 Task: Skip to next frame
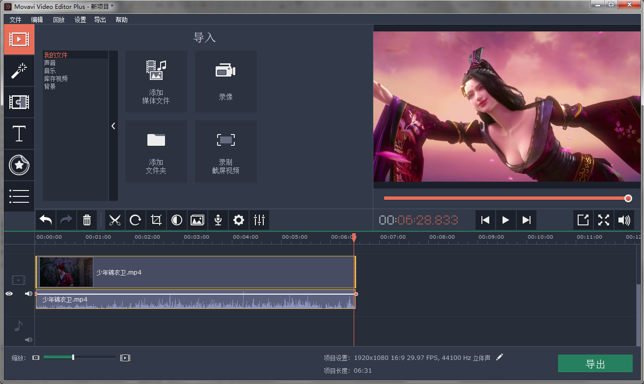[x=527, y=220]
